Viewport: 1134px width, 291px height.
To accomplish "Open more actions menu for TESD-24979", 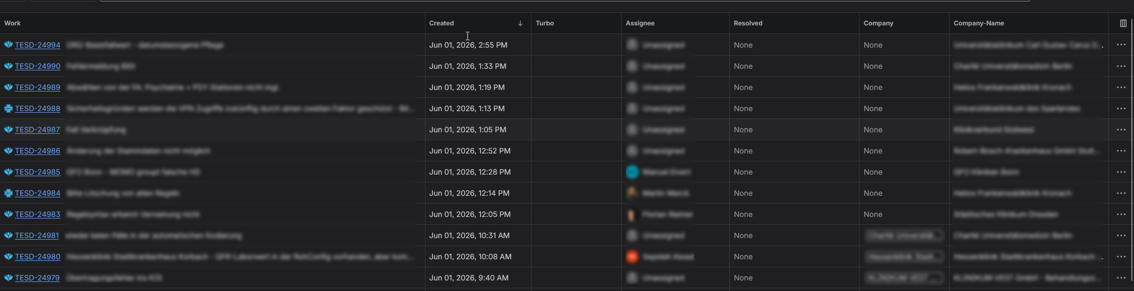I will pyautogui.click(x=1121, y=278).
